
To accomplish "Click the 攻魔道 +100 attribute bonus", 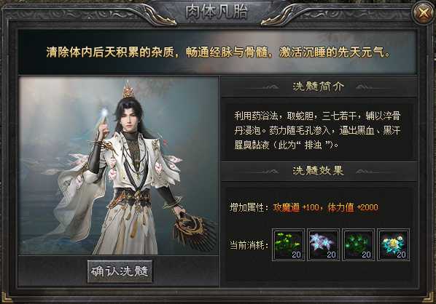I will coord(296,207).
